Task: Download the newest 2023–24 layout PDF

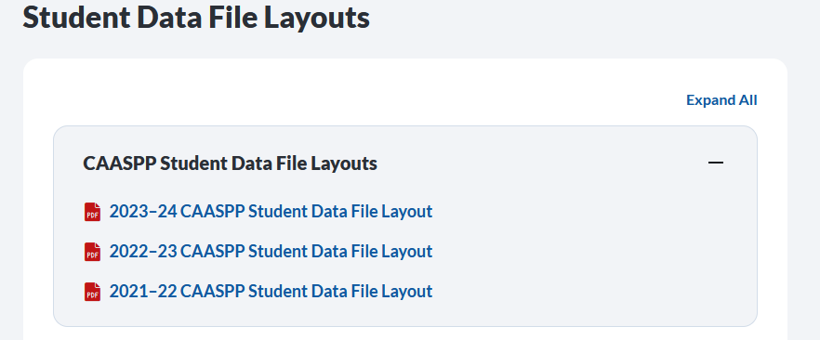Action: click(271, 212)
